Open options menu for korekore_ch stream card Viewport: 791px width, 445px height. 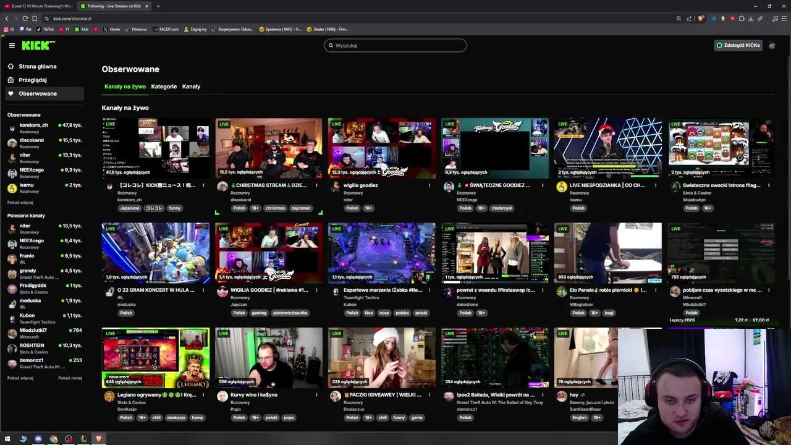point(203,185)
